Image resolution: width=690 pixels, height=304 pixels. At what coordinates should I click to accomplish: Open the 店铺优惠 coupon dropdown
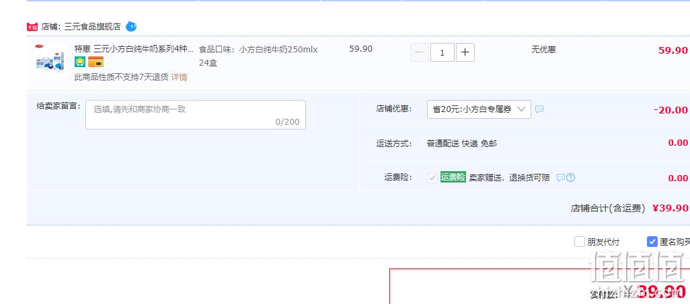click(x=479, y=109)
